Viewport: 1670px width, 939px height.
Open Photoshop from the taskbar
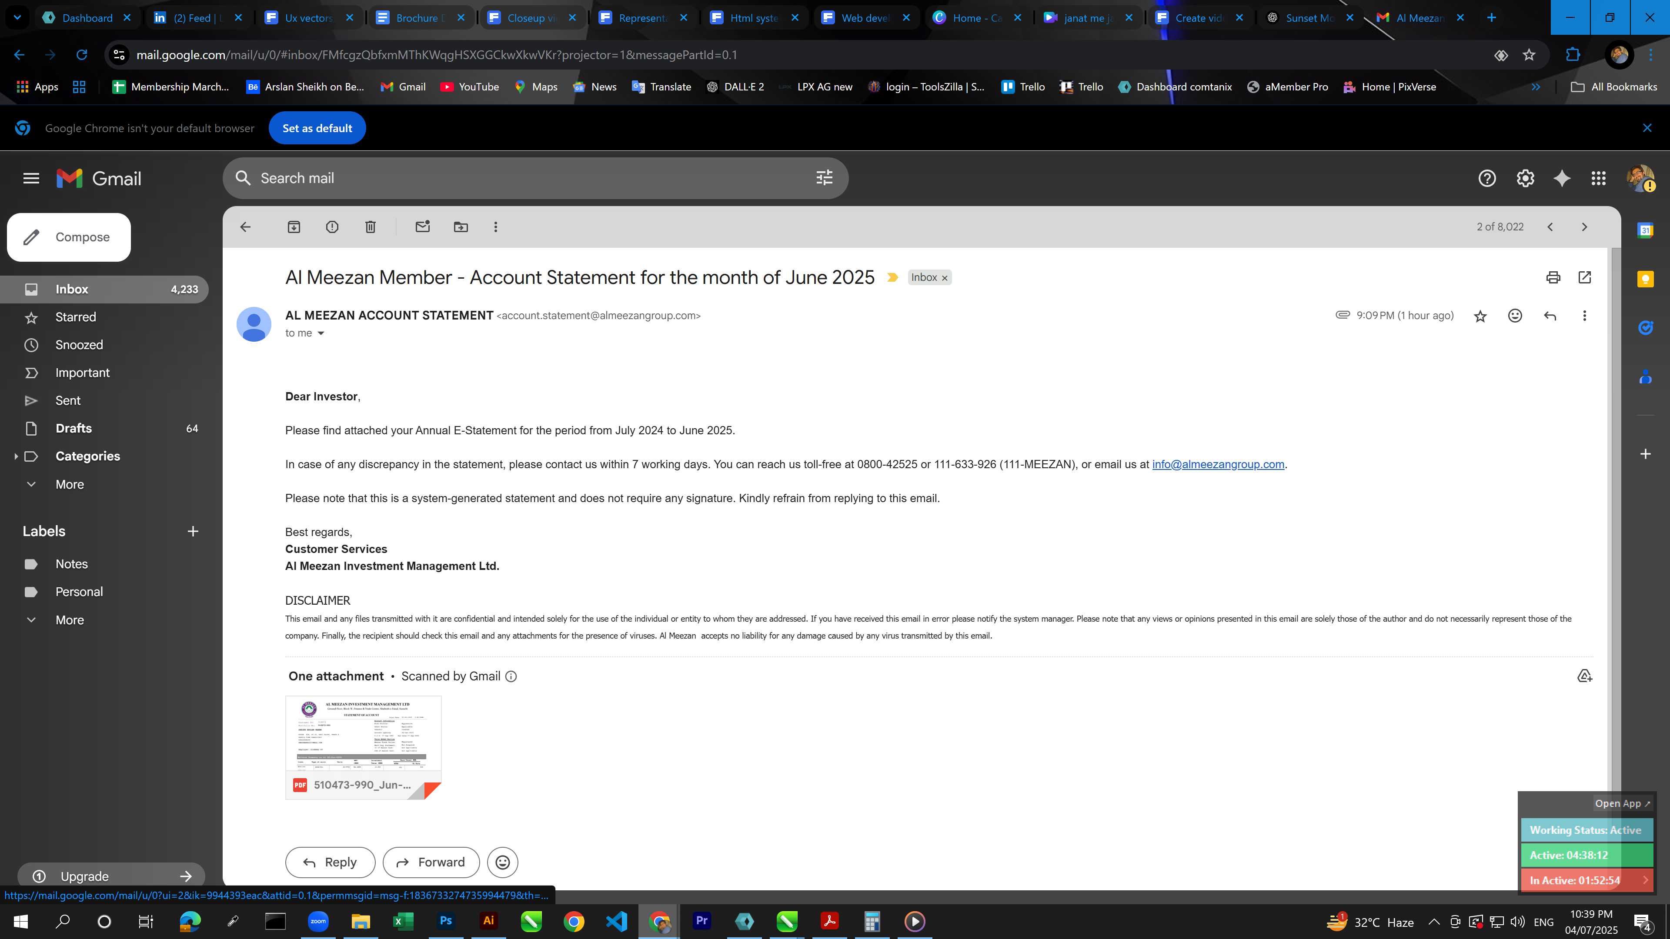(x=446, y=921)
